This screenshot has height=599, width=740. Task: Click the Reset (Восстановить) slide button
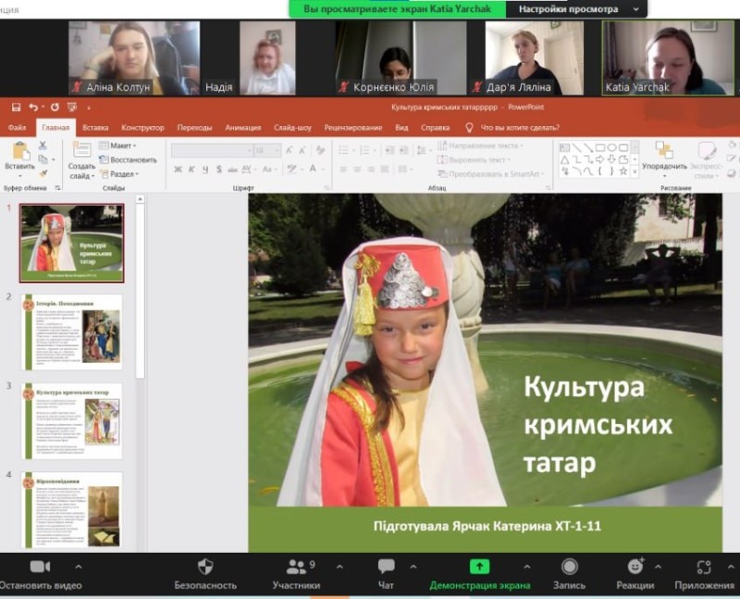[x=131, y=159]
